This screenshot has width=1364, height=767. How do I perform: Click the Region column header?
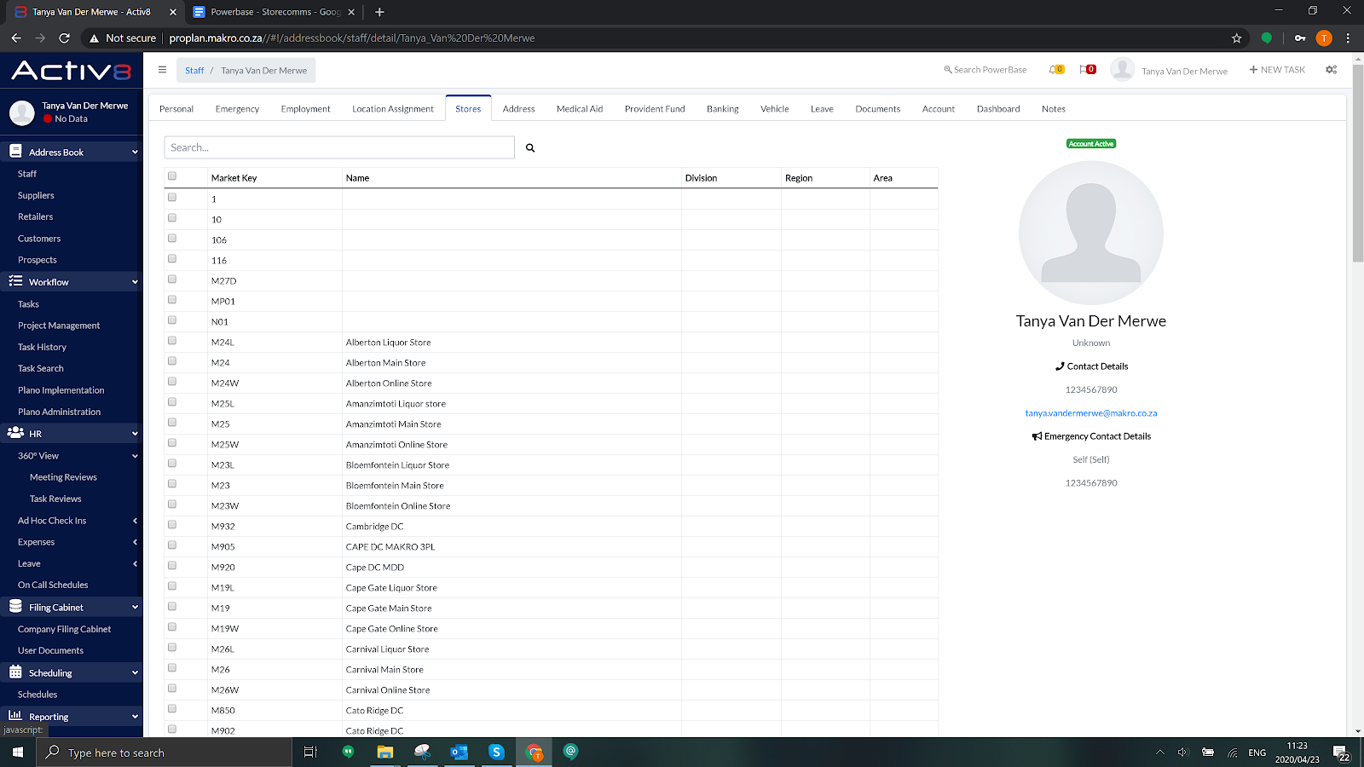click(x=799, y=178)
